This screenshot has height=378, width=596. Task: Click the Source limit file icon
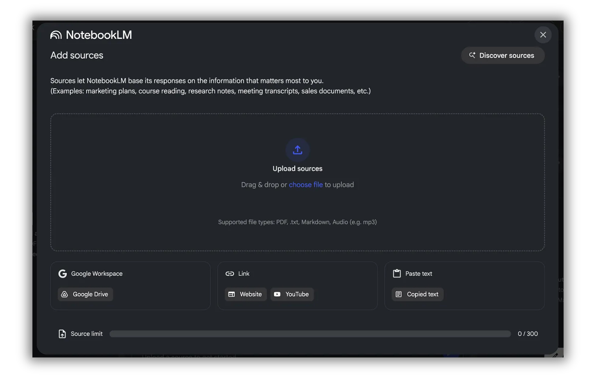coord(62,334)
